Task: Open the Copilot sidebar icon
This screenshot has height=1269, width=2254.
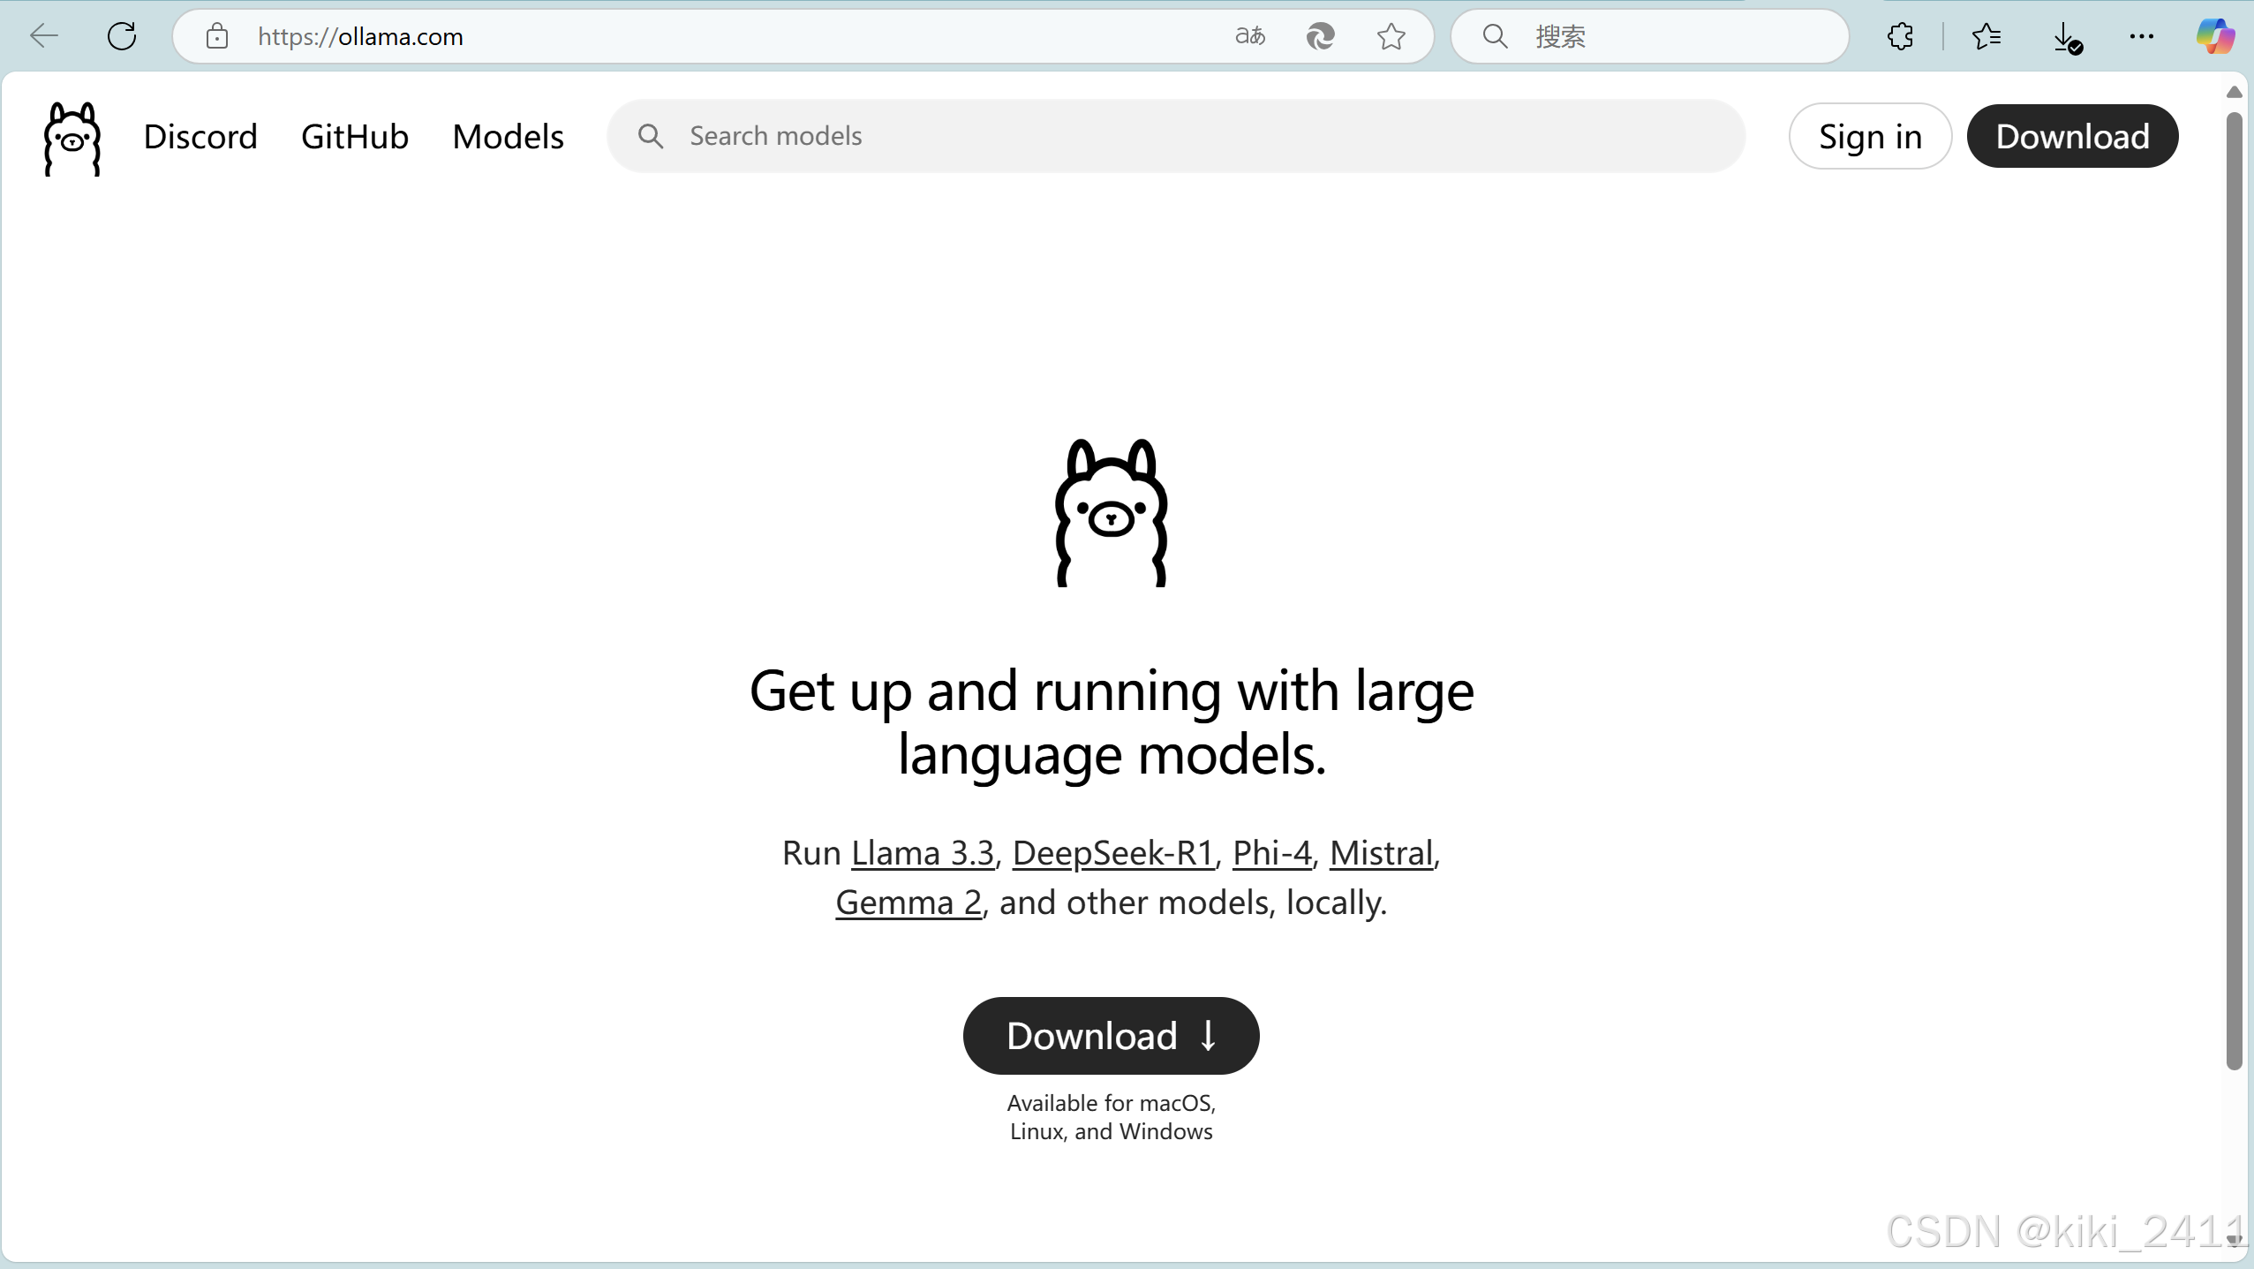Action: coord(2214,36)
